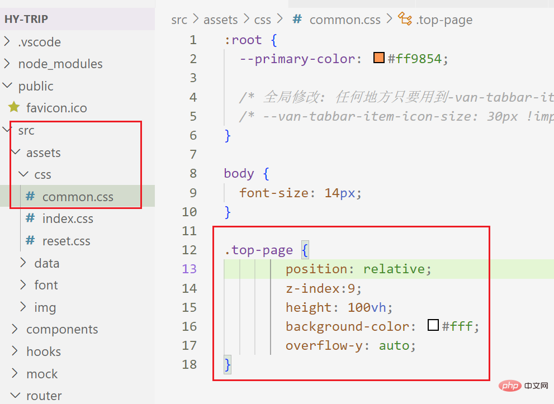Collapse the css folder chevron
Screen dimensions: 554x404
tap(23, 174)
